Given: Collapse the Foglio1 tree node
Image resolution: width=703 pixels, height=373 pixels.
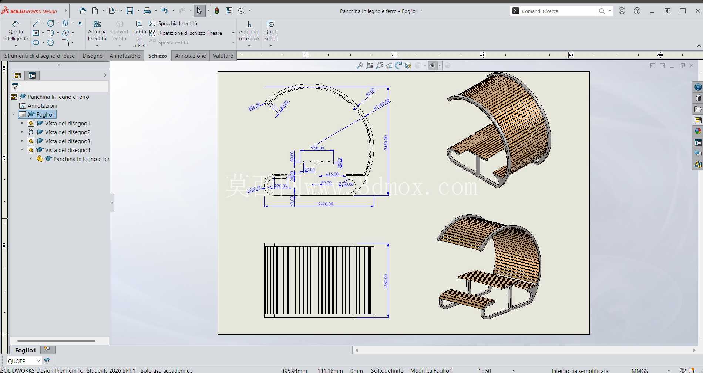Looking at the screenshot, I should tap(14, 114).
